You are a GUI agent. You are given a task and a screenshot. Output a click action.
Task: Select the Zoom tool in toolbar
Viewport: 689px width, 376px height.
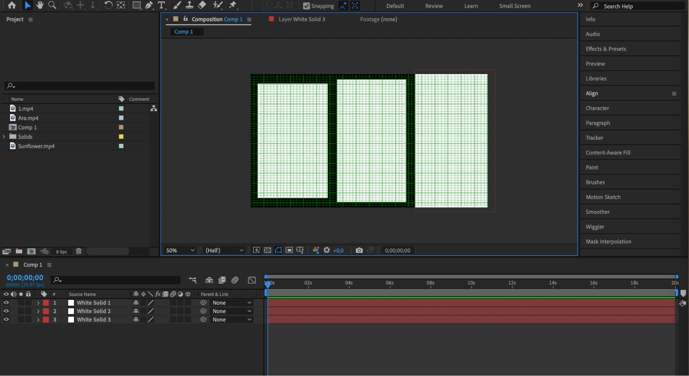coord(52,5)
